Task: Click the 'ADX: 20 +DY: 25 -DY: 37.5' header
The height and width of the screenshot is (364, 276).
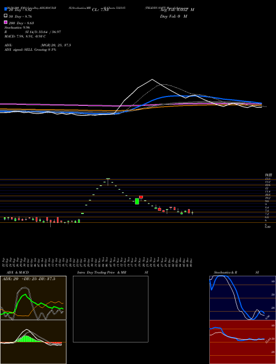Action: click(29, 279)
